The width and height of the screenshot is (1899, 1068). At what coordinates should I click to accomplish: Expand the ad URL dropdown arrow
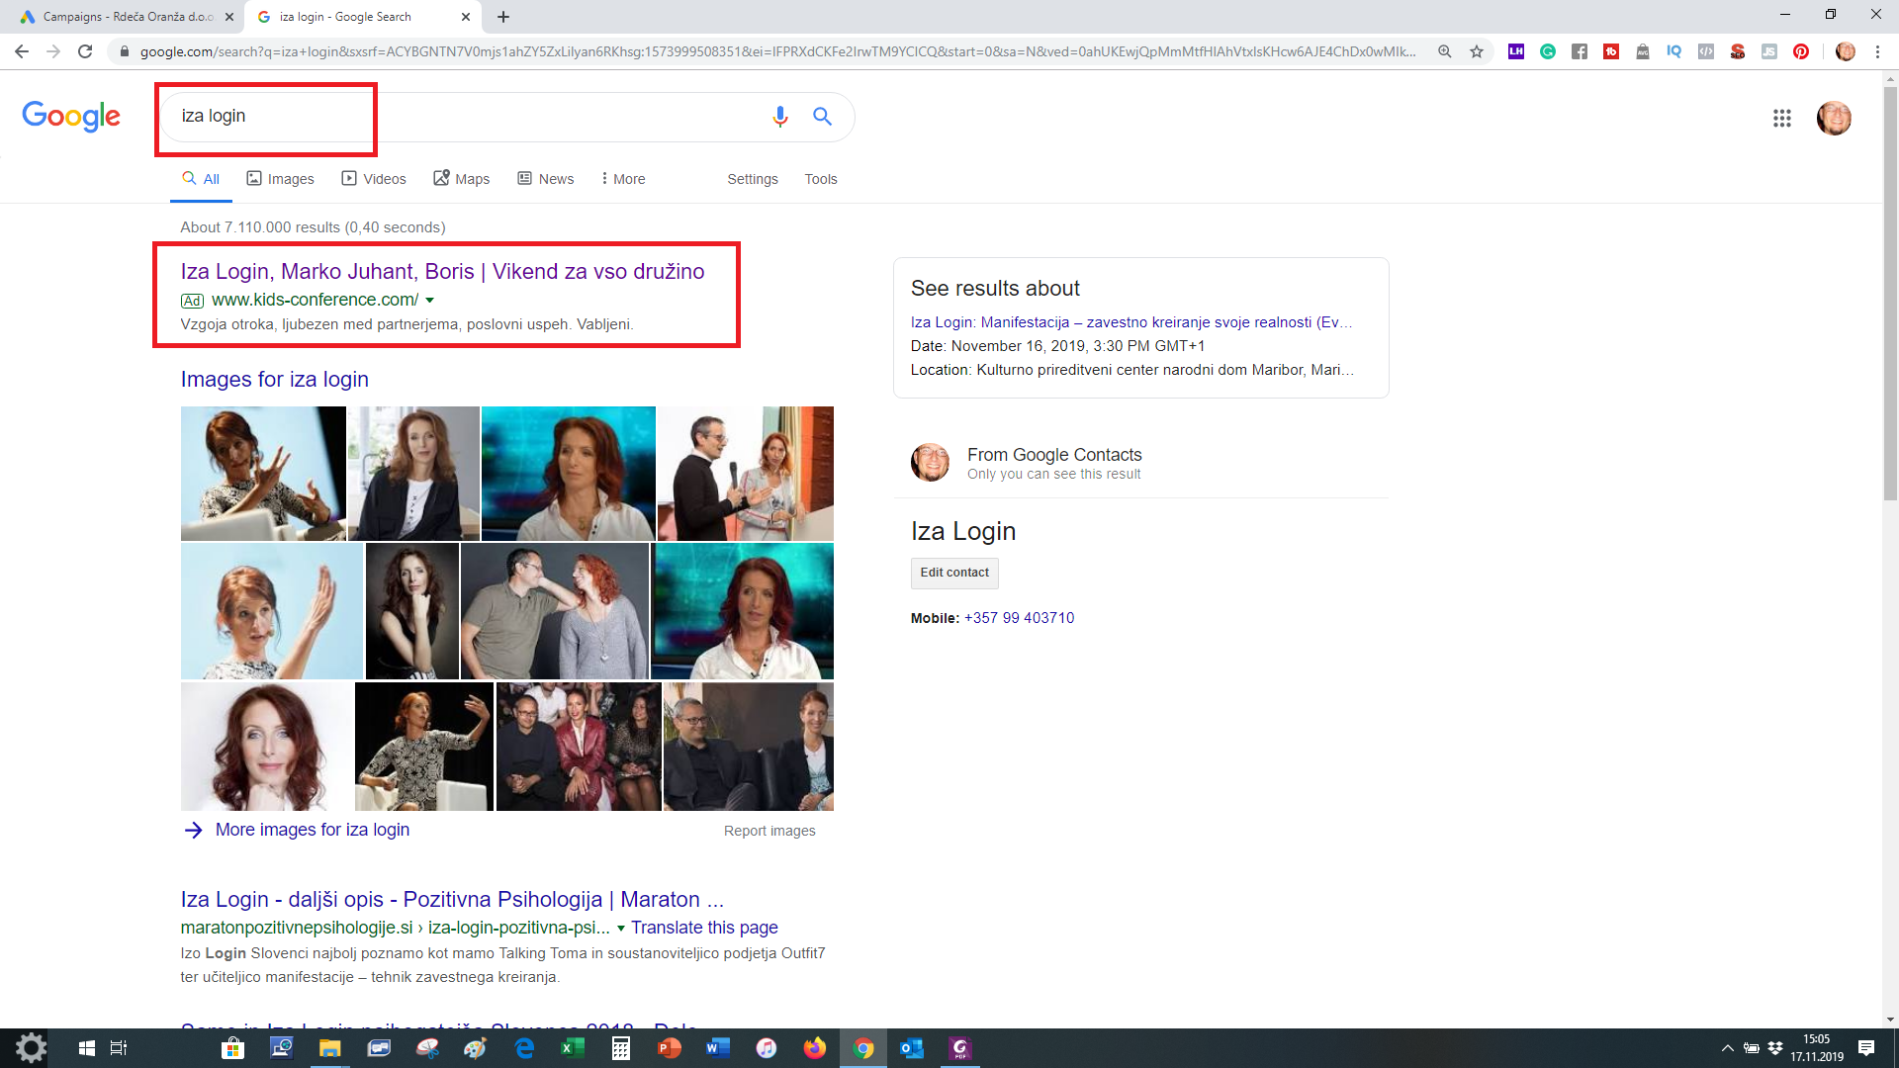(430, 301)
